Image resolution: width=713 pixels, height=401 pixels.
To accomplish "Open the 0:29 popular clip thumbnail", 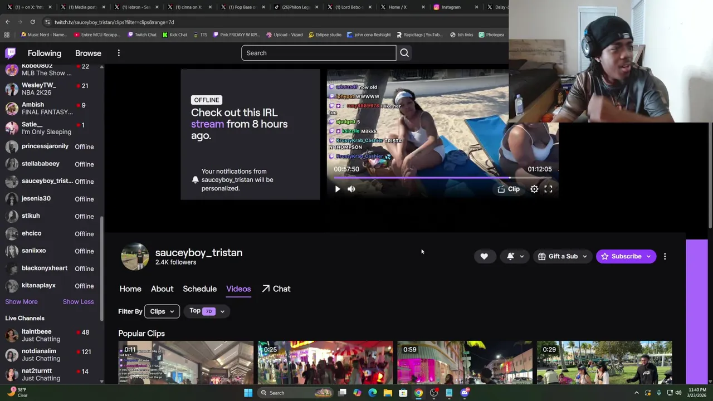I will [604, 363].
